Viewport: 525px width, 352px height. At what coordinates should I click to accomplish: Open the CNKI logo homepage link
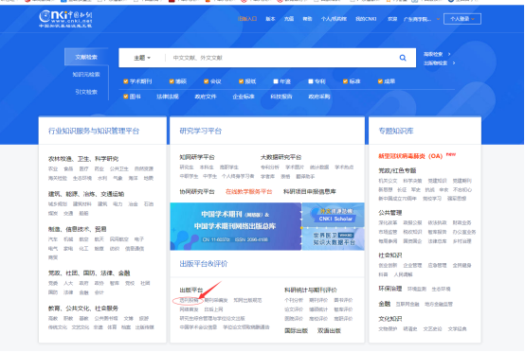[x=65, y=19]
